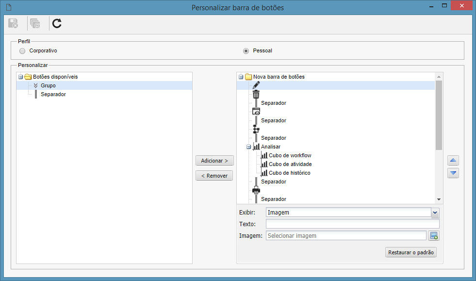Click the Restaurar o padrão button
The image size is (476, 281).
click(x=411, y=252)
